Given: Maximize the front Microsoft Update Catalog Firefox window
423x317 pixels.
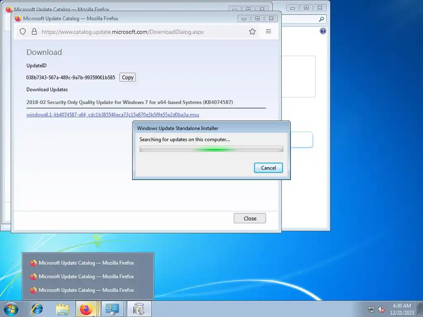Looking at the screenshot, I should (x=258, y=18).
